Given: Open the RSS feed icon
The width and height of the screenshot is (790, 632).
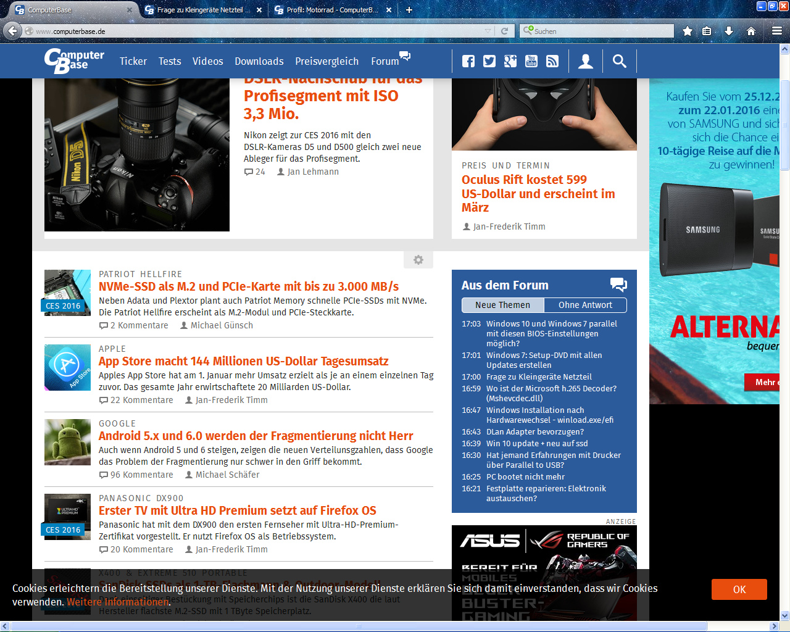Looking at the screenshot, I should point(552,61).
